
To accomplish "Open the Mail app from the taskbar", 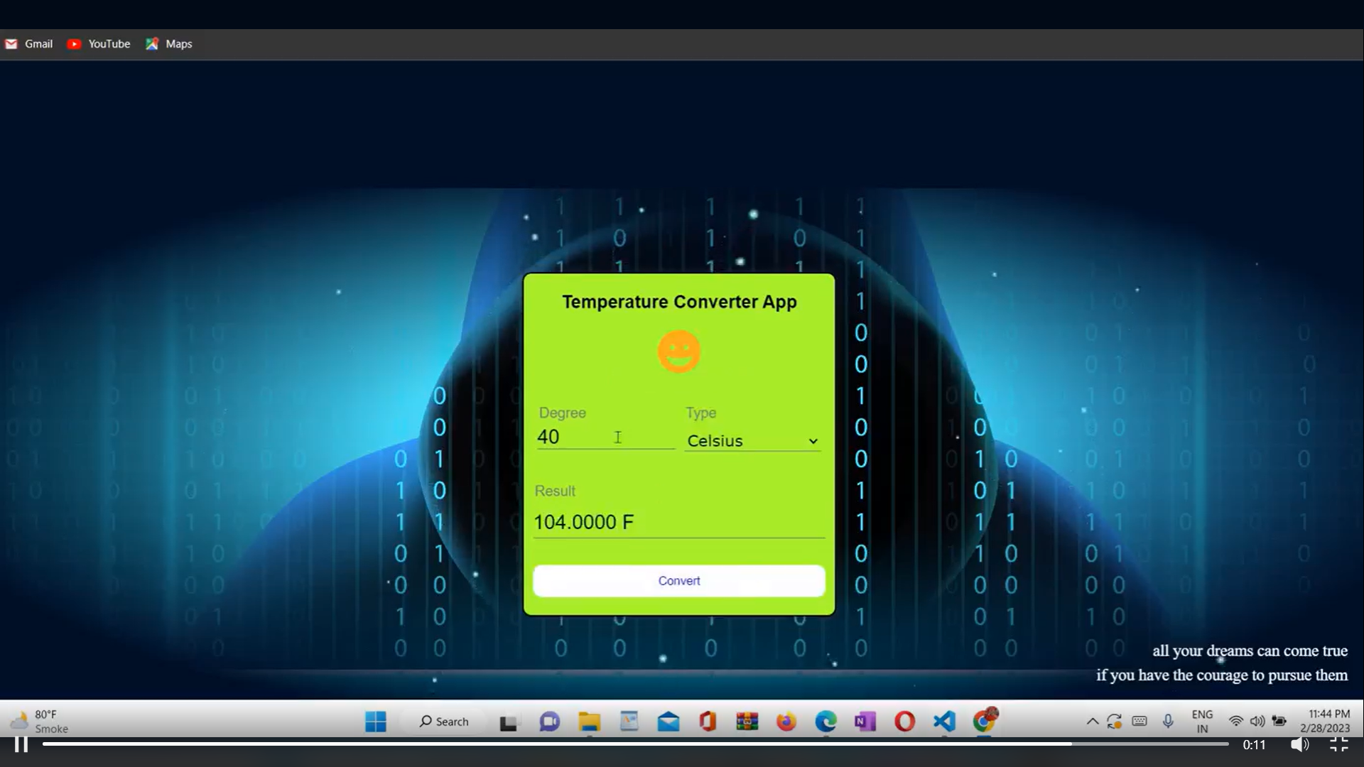I will point(669,721).
